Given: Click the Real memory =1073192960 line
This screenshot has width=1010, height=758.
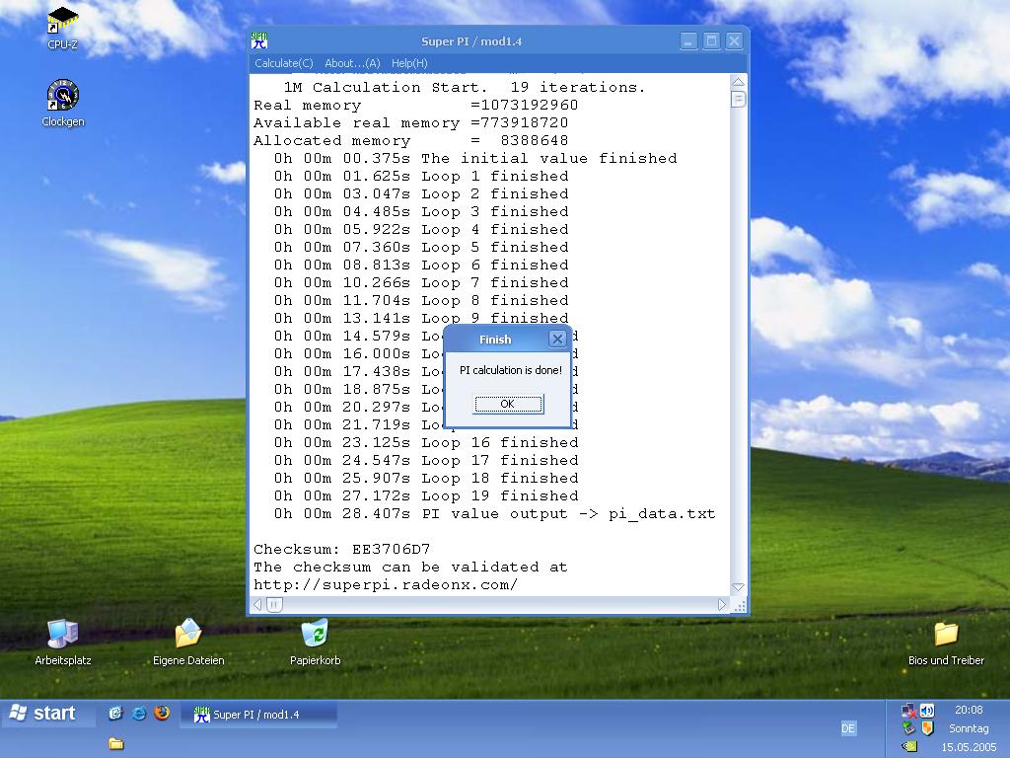Looking at the screenshot, I should click(415, 105).
